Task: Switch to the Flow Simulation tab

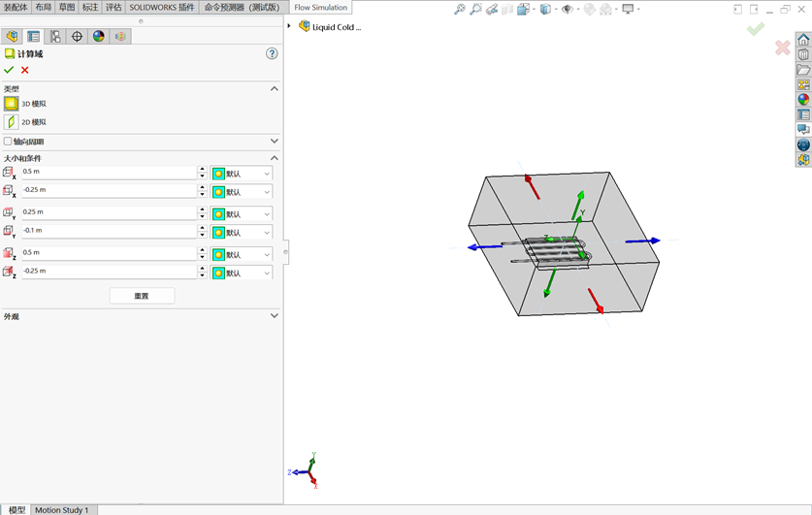Action: (320, 7)
